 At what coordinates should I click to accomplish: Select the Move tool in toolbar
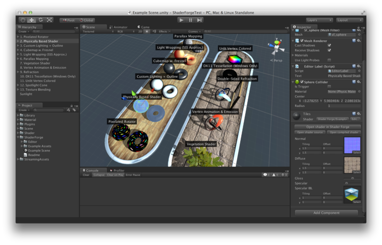point(32,20)
